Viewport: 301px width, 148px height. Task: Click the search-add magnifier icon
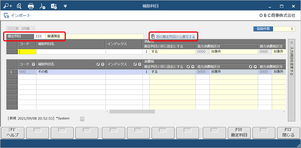point(7,6)
